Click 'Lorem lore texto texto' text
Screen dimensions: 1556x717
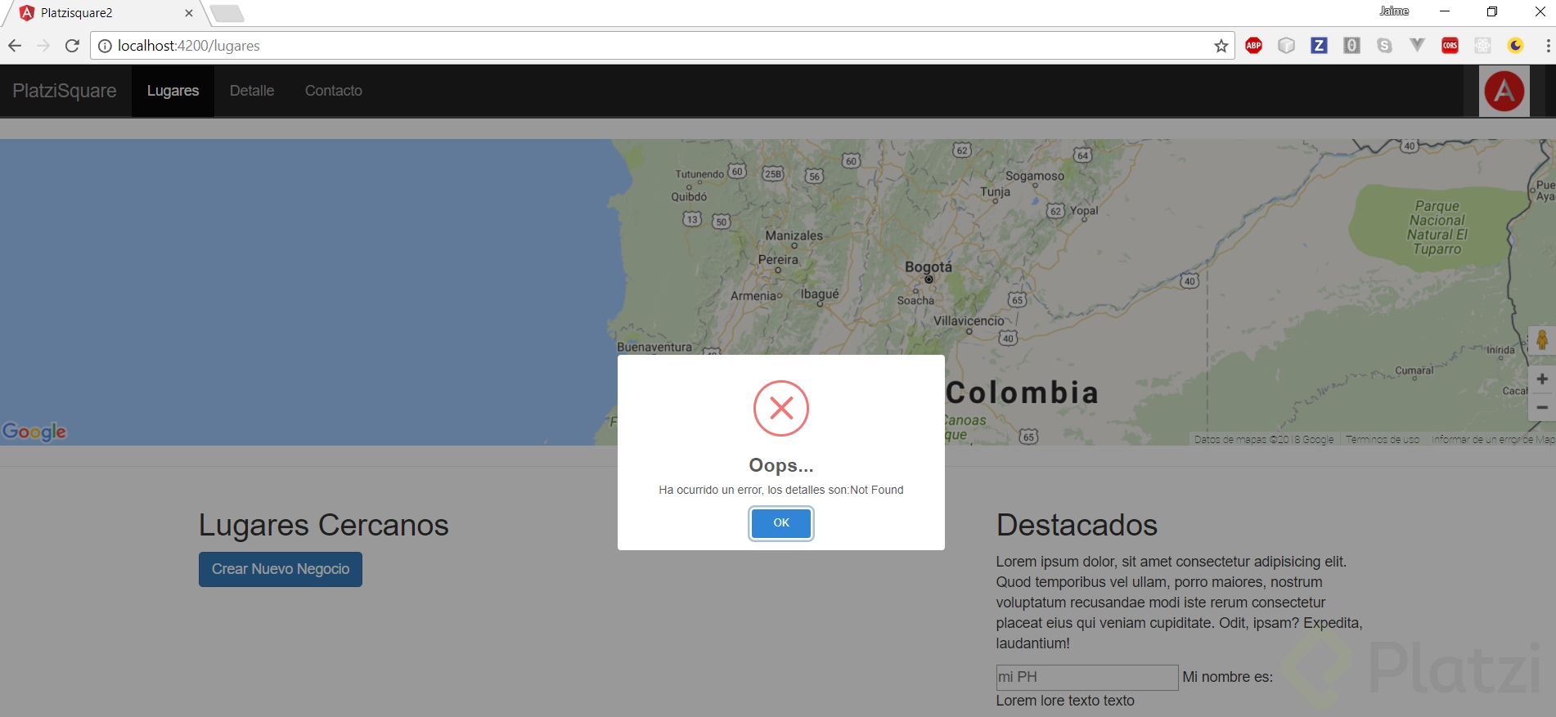coord(1065,701)
